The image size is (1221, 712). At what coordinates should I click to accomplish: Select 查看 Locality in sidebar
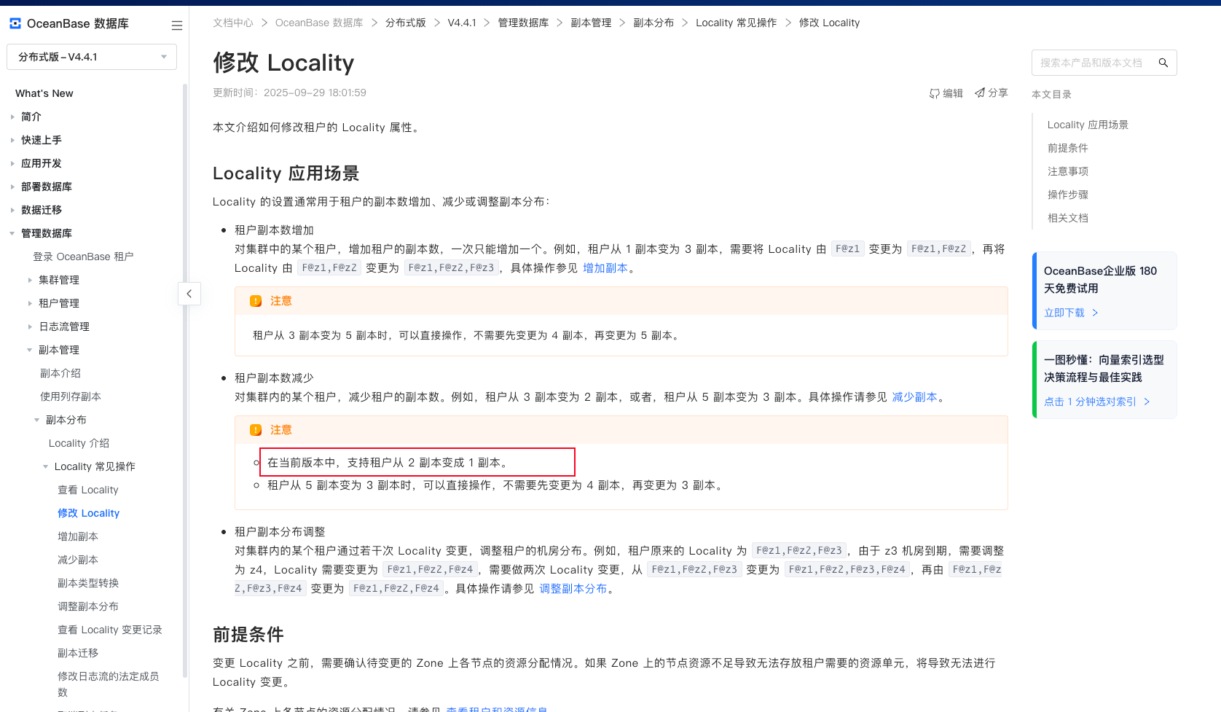[87, 490]
